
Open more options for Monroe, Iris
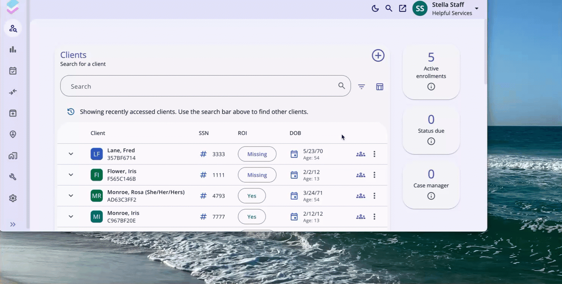[374, 216]
